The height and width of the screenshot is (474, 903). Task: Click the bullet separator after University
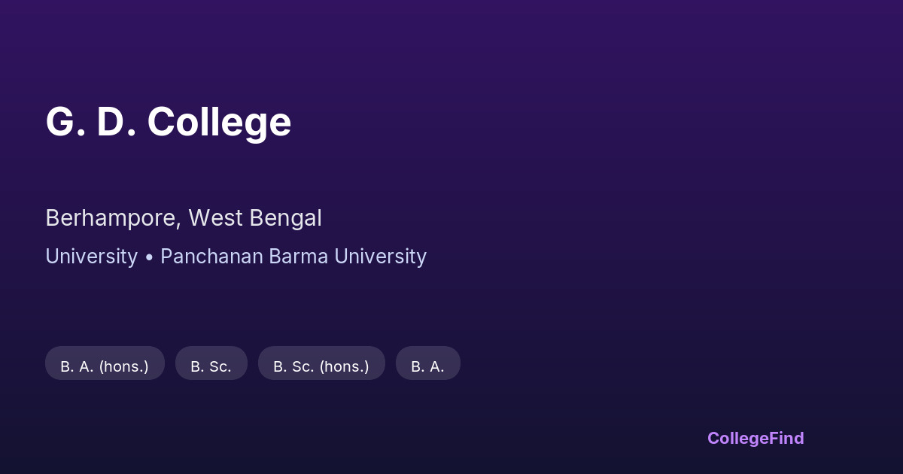click(x=149, y=257)
